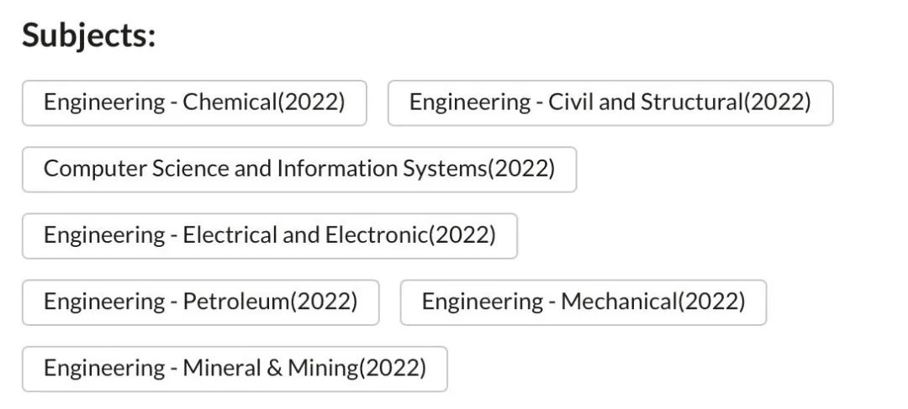Click the Subjects: heading
The width and height of the screenshot is (908, 409).
(89, 36)
